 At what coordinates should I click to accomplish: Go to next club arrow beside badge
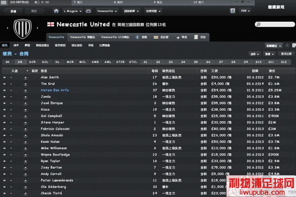pos(38,28)
